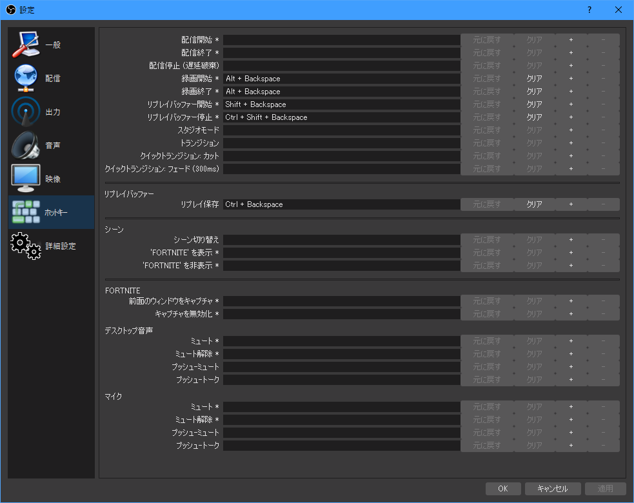Click the キャンセル button
The image size is (634, 503).
[552, 488]
